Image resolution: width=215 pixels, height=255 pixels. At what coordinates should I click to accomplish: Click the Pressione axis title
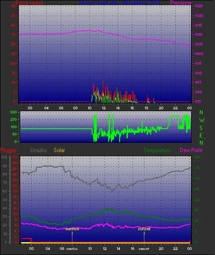click(181, 3)
